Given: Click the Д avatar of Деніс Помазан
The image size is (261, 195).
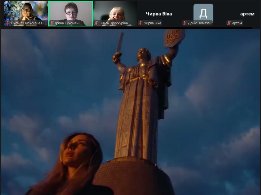Looking at the screenshot, I should 203,13.
